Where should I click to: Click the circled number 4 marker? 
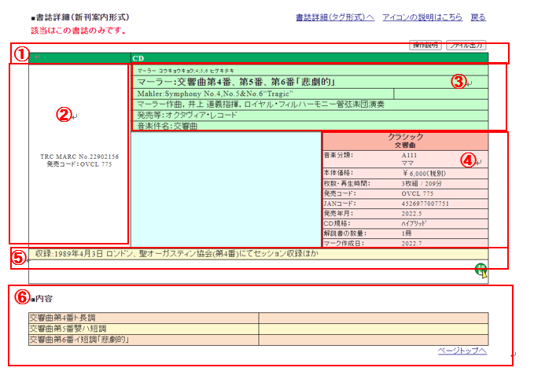[x=468, y=160]
